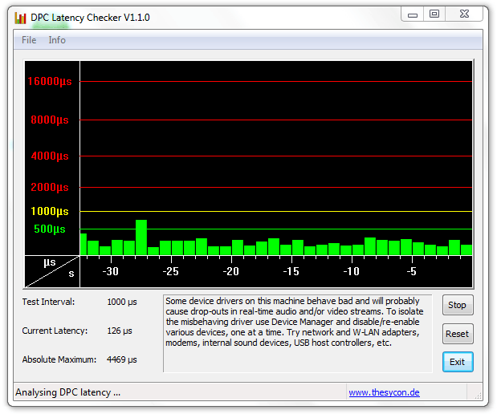Click the Test Interval value 1000 µs
Viewport: 497px width, 414px height.
[122, 302]
